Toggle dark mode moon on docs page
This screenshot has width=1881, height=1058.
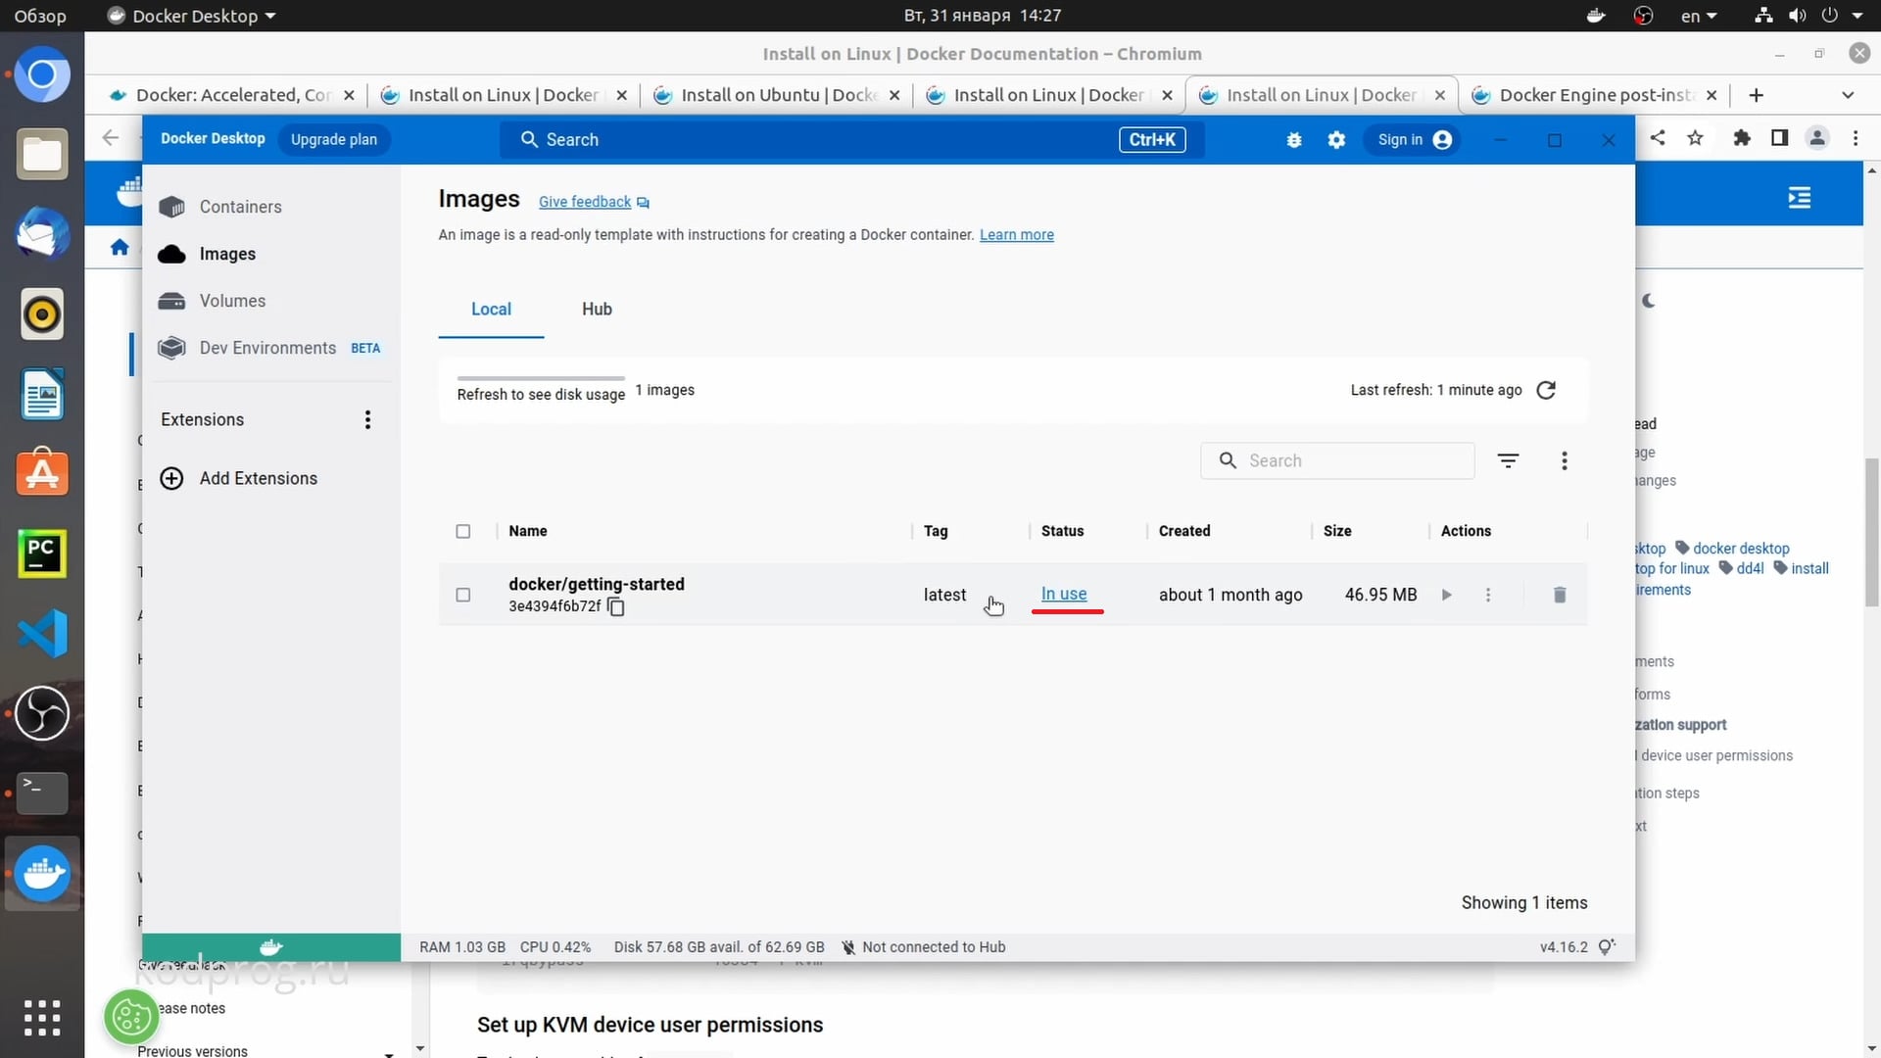[1648, 301]
